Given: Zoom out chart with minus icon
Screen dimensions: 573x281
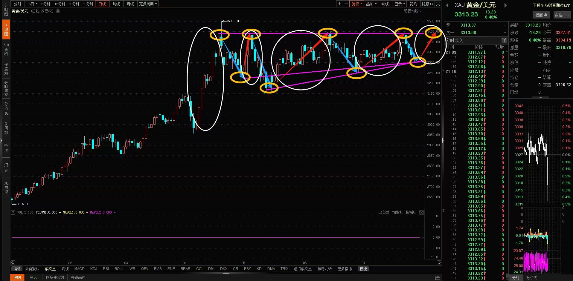Looking at the screenshot, I should pos(346,4).
